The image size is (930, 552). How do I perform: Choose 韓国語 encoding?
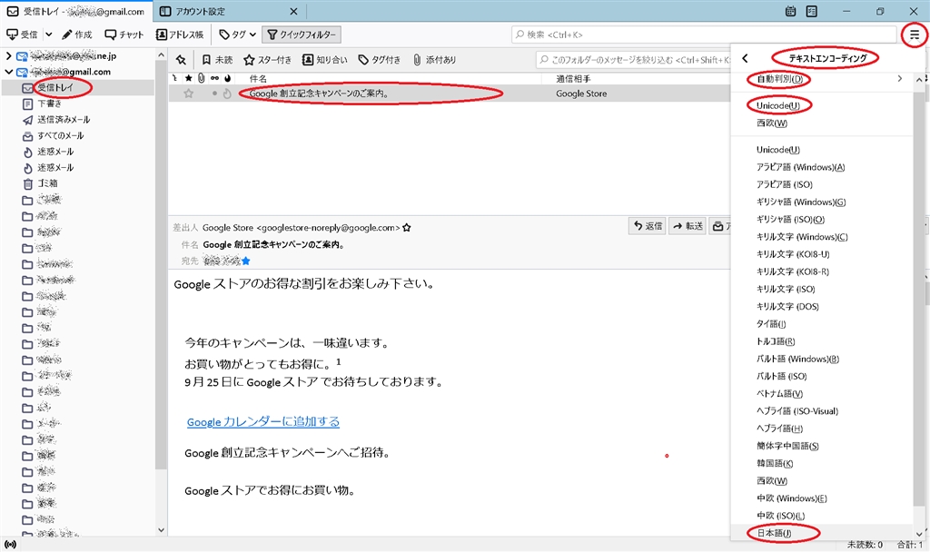click(775, 464)
